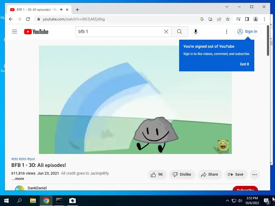Open the #bfb hashtag link
Viewport: 275px width, 206px height.
point(15,159)
